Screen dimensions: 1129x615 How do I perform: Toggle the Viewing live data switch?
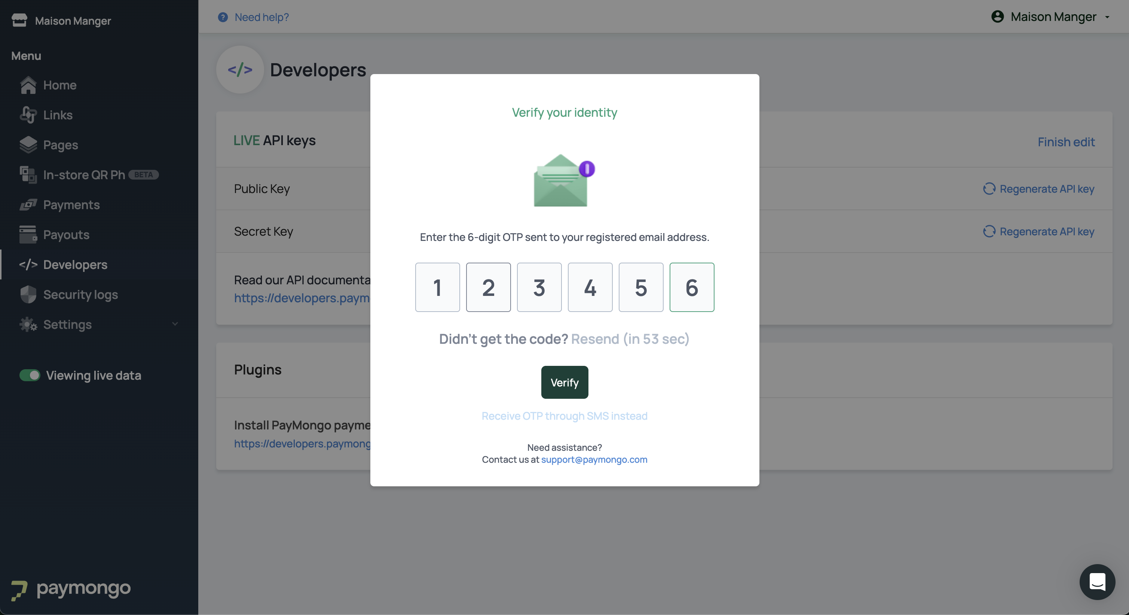30,375
